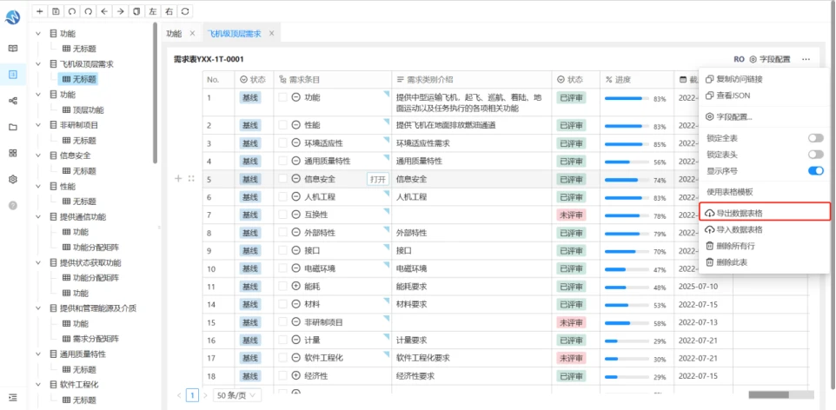Expand the 能耗 row plus icon
The image size is (836, 410).
296,287
